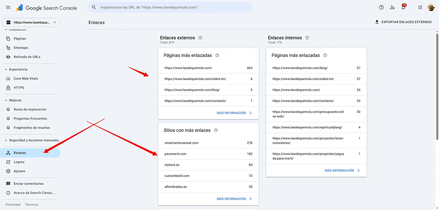Open the navigation hamburger menu
This screenshot has width=439, height=210.
(x=8, y=7)
